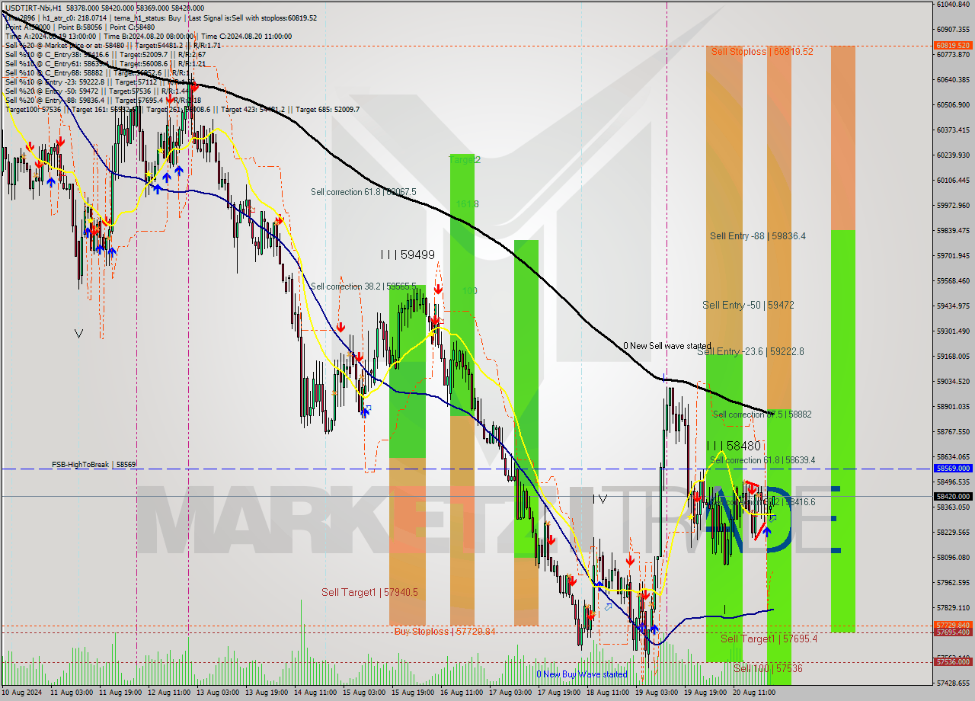975x701 pixels.
Task: Click '0 New Buy Wave started' annotation
Action: (582, 674)
